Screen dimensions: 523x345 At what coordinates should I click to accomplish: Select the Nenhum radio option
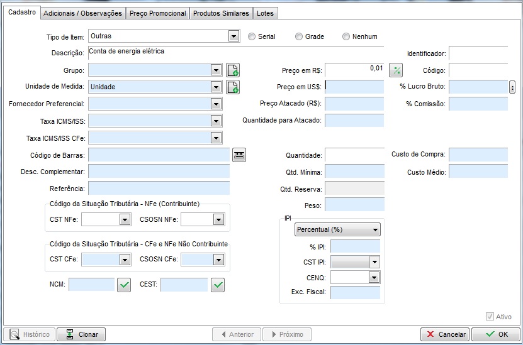346,36
